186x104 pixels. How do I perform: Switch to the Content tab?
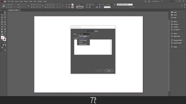[x=90, y=31]
